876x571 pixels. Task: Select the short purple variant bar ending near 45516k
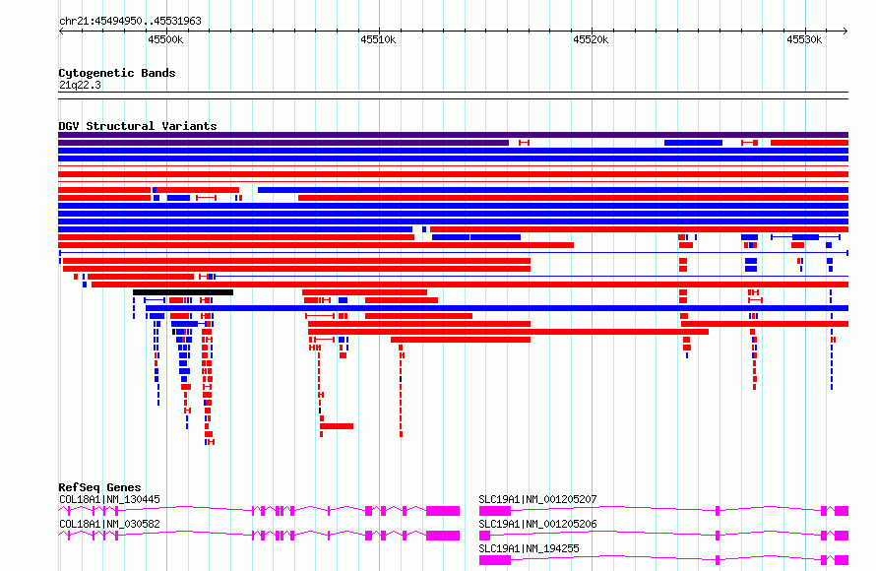(283, 143)
